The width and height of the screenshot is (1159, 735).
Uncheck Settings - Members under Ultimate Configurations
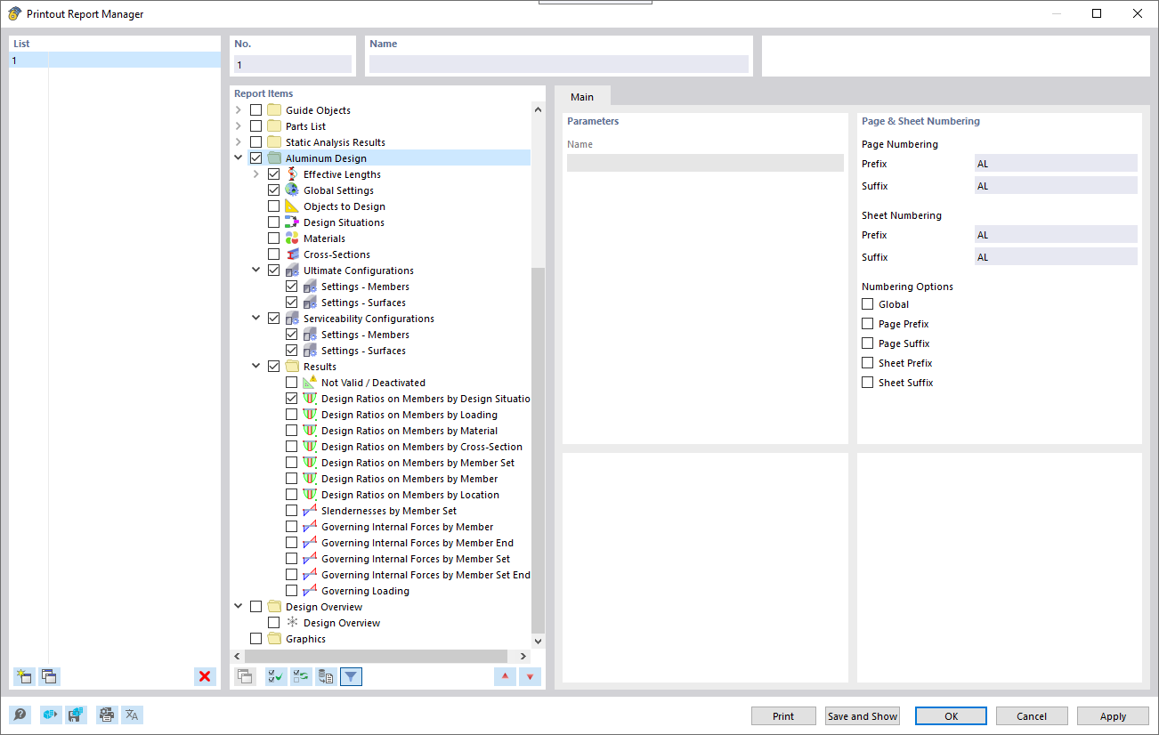[291, 286]
